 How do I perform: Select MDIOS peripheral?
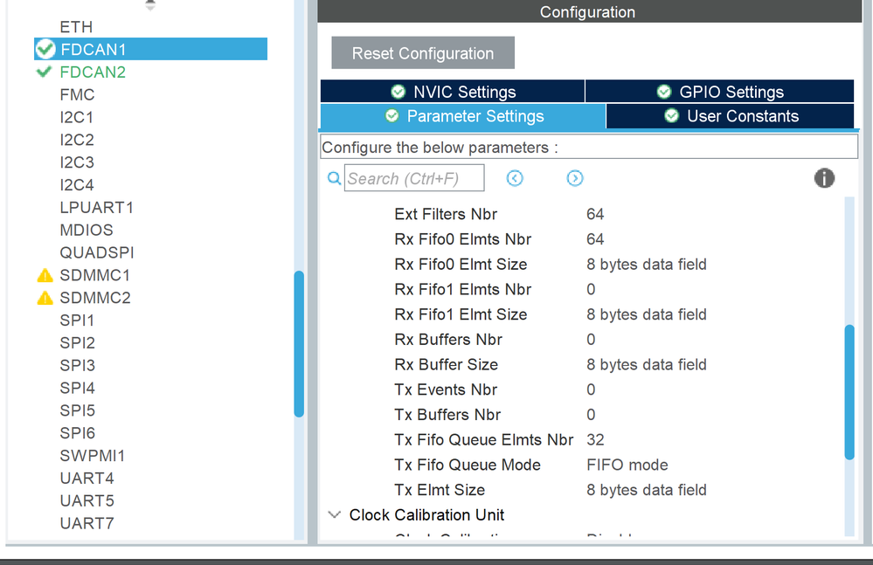point(87,230)
